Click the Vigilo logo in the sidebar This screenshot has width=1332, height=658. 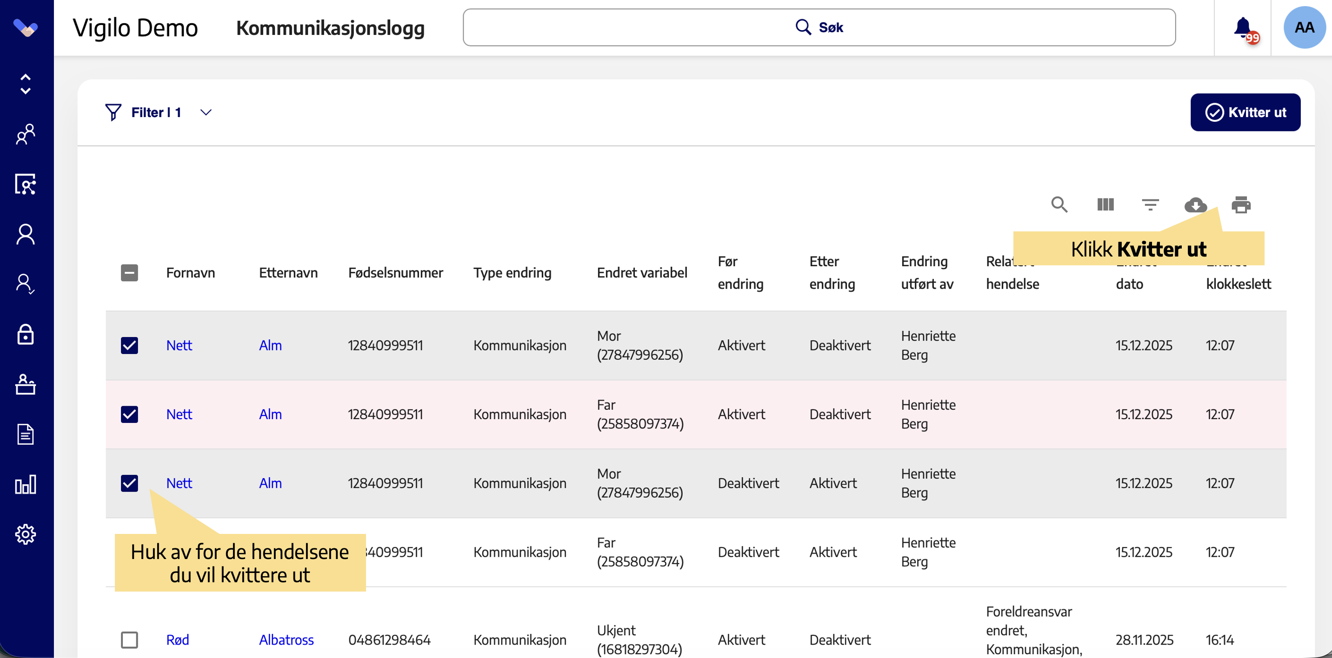25,27
